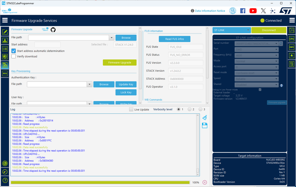Click the Update Key button
This screenshot has width=296, height=187.
126,84
